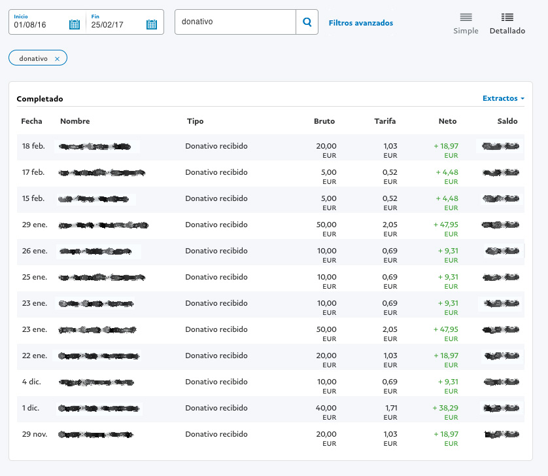Open the 4 dic. donation transaction

[x=216, y=382]
